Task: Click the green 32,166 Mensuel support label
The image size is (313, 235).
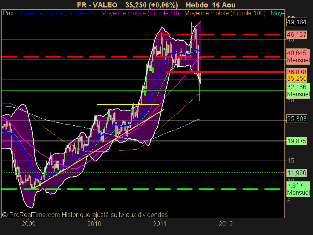Action: click(x=298, y=90)
